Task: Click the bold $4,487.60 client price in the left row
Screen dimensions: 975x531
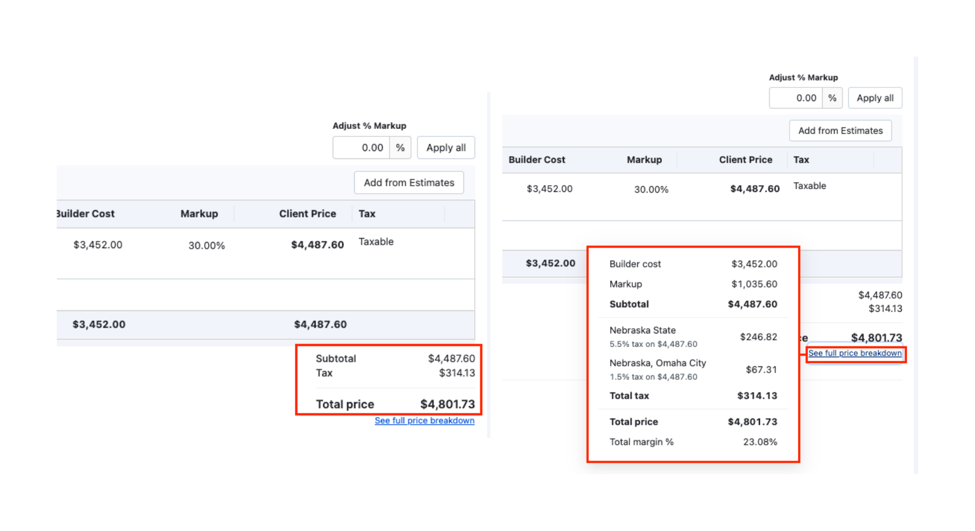Action: pyautogui.click(x=317, y=245)
